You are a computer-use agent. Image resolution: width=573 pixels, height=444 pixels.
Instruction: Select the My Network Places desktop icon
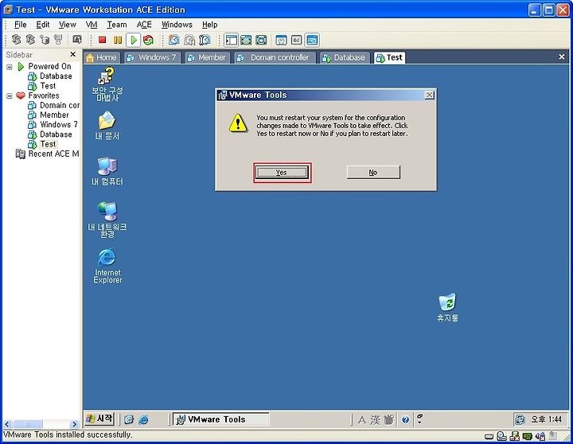coord(107,220)
